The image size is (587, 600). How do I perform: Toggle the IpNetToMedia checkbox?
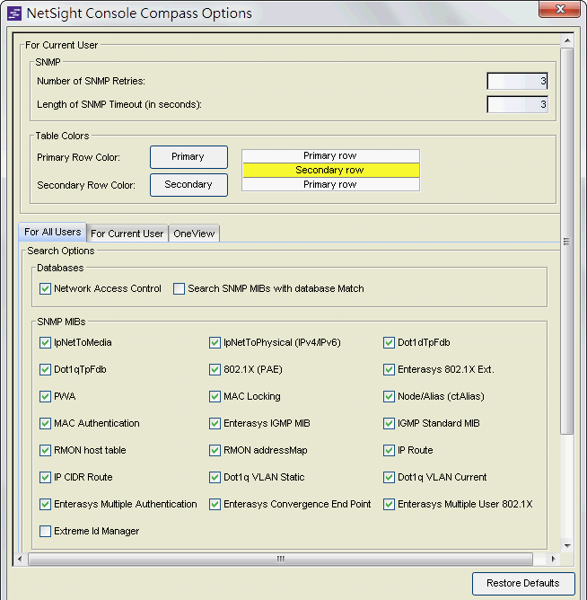coord(45,342)
